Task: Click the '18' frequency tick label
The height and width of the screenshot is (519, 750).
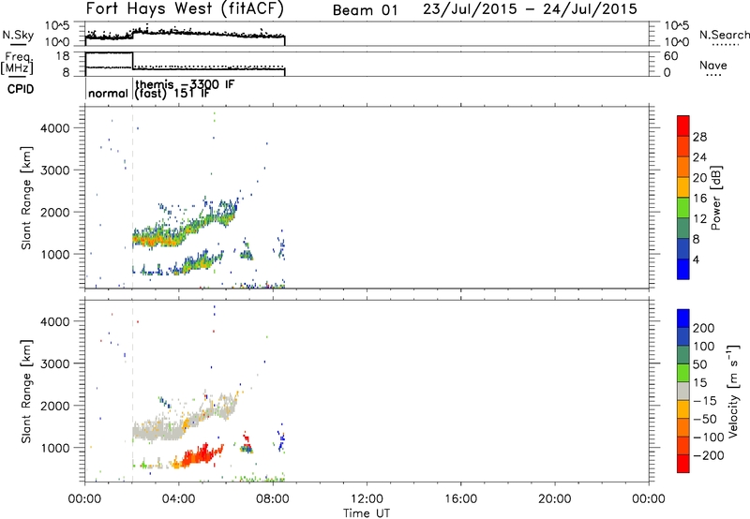Action: coord(63,56)
